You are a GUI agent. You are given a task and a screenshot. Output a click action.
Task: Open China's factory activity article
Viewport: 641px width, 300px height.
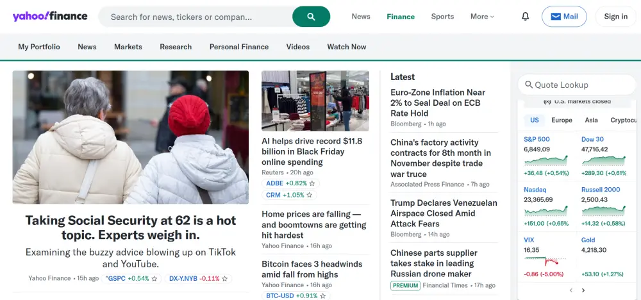(441, 158)
